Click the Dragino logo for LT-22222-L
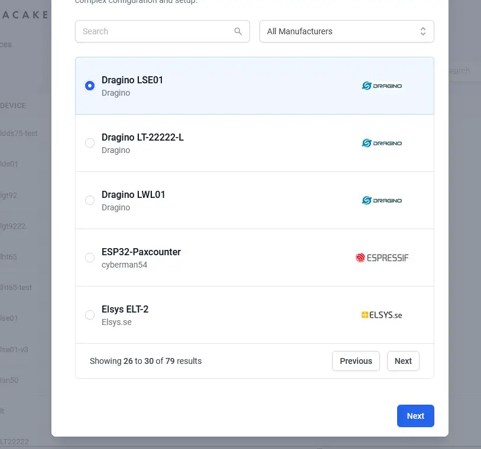481x449 pixels. pos(382,143)
